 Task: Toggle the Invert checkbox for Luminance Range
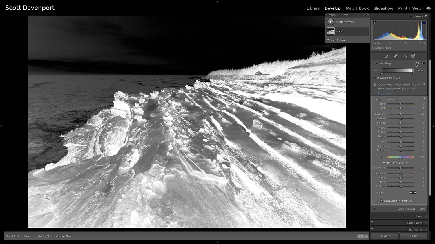point(416,63)
